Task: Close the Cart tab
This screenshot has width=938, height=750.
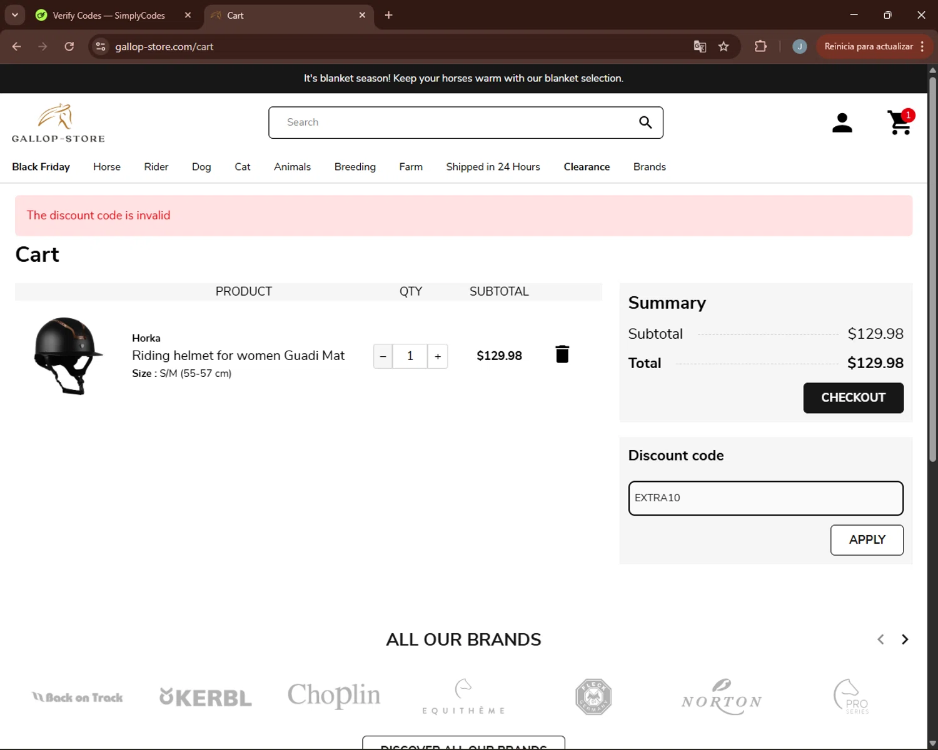Action: (x=362, y=15)
